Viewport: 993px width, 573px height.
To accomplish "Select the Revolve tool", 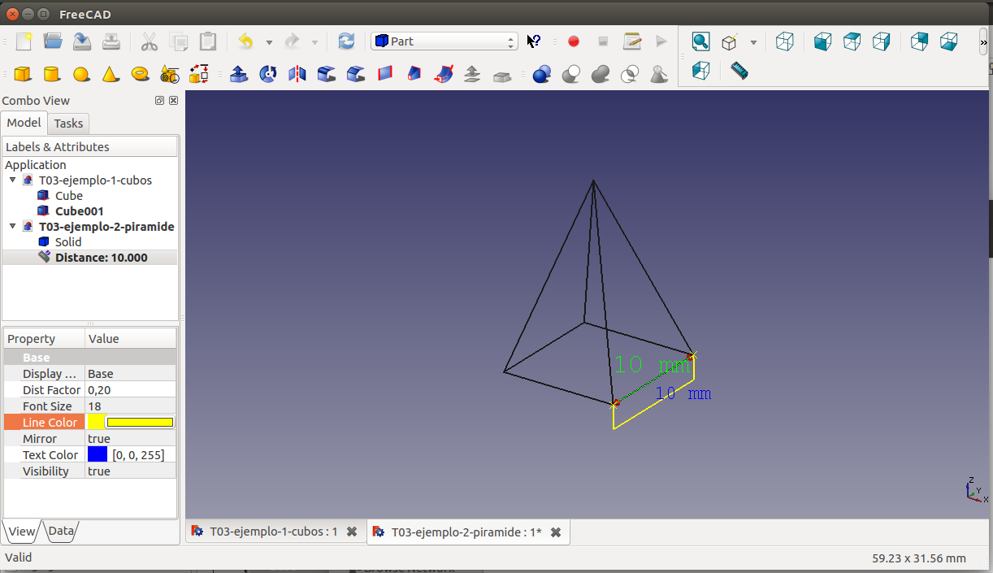I will tap(267, 75).
